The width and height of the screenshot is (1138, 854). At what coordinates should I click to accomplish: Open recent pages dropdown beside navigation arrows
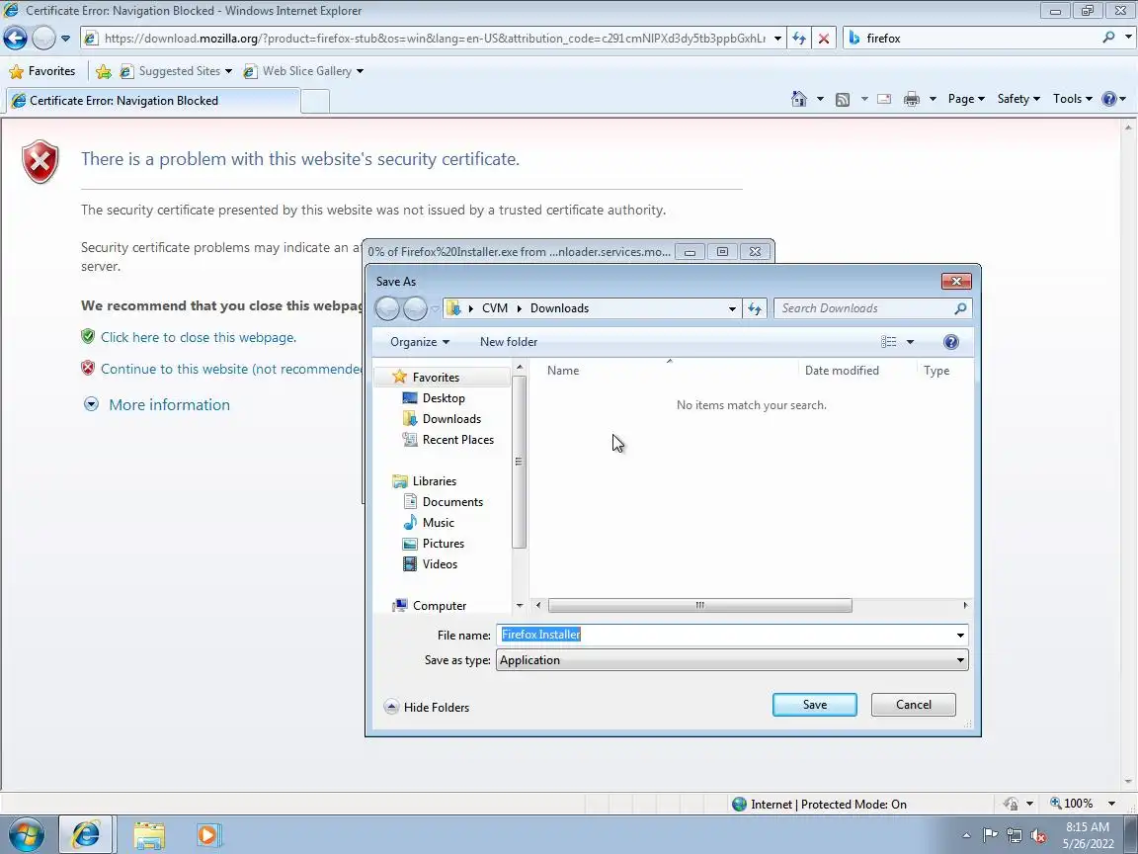(65, 38)
